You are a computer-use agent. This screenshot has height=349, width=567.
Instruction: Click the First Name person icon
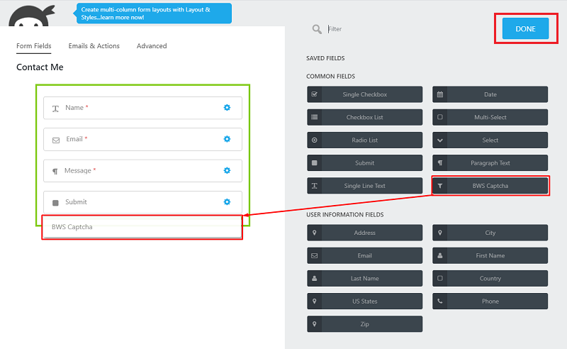pos(440,255)
